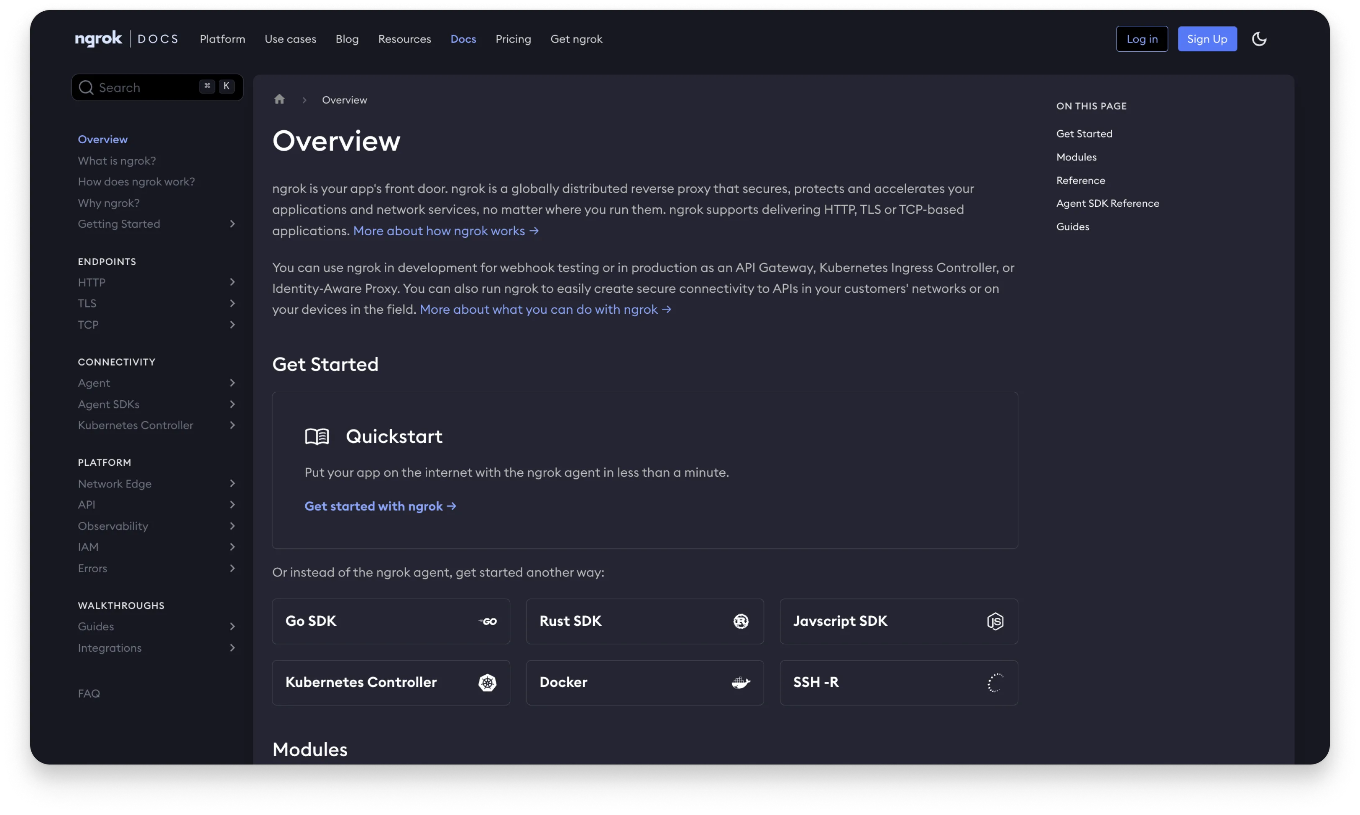The height and width of the screenshot is (815, 1360).
Task: Open the Rust SDK card
Action: click(645, 621)
